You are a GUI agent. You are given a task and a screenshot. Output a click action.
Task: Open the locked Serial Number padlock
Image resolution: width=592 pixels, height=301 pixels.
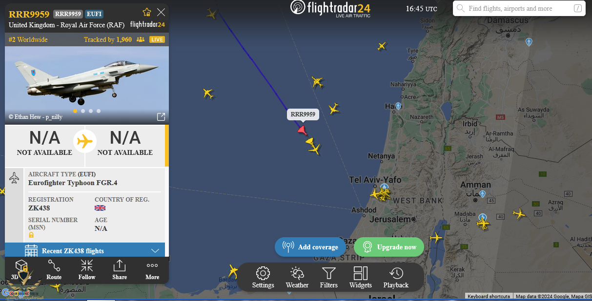tap(31, 235)
